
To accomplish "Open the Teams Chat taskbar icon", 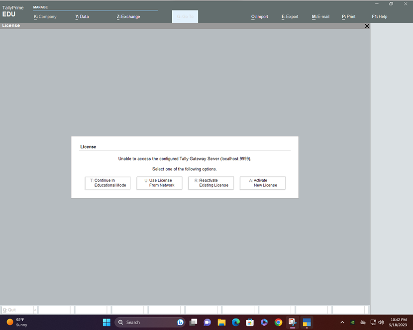I will click(207, 322).
